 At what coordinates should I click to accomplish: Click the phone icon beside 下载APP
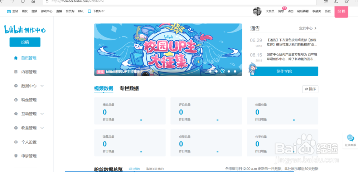(x=89, y=11)
